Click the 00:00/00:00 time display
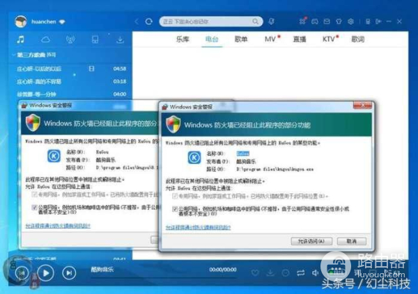Viewport: 418px width, 294px height. pyautogui.click(x=223, y=270)
